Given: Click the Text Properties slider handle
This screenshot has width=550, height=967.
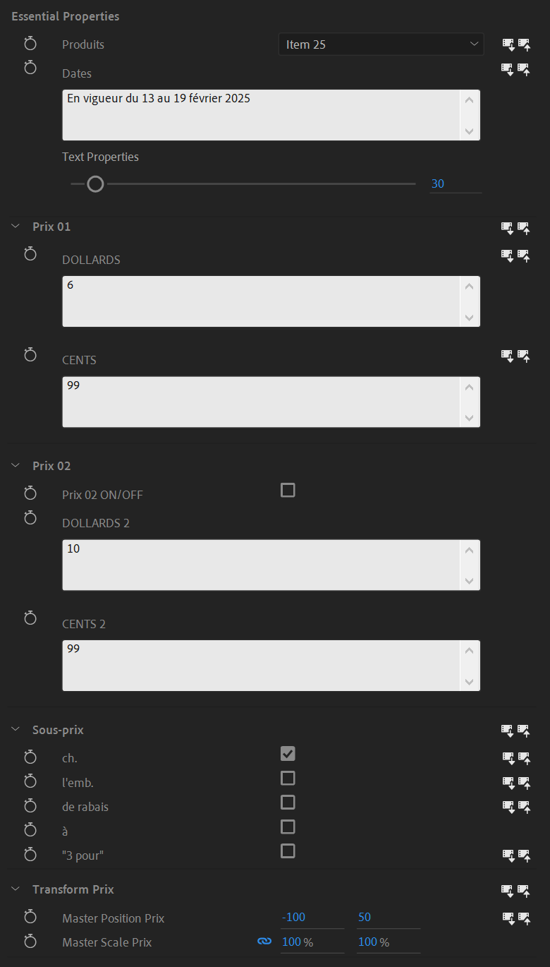Looking at the screenshot, I should 95,184.
